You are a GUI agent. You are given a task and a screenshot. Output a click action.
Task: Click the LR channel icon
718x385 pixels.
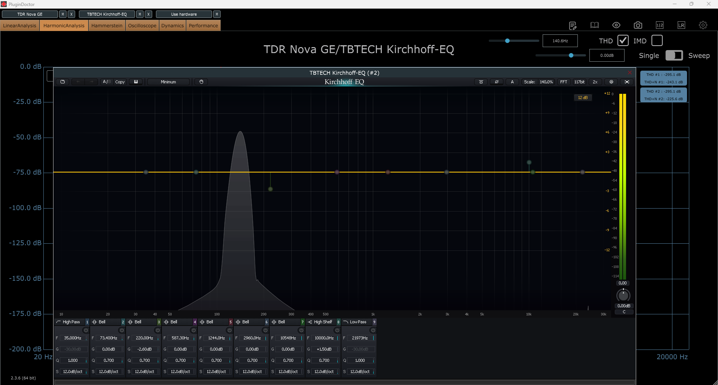click(x=681, y=25)
